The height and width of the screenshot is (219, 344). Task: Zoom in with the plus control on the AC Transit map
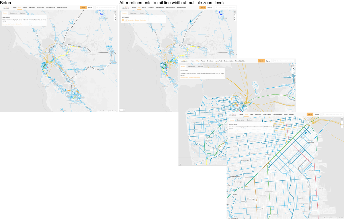tap(234, 15)
